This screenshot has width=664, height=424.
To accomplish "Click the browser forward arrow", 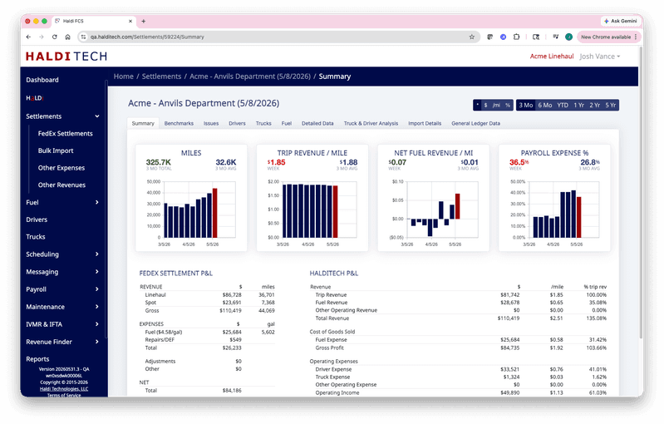I will tap(42, 37).
